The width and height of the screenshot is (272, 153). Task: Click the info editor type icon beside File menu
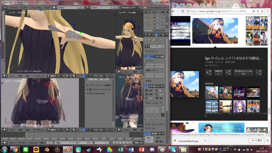[5, 7]
